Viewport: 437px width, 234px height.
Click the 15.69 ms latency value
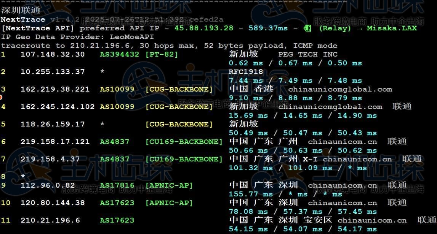tap(248, 115)
